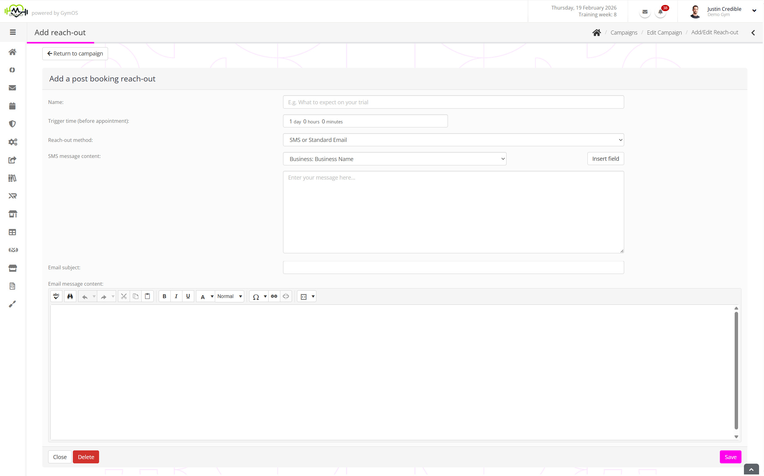Go to Campaigns breadcrumb

pos(624,32)
